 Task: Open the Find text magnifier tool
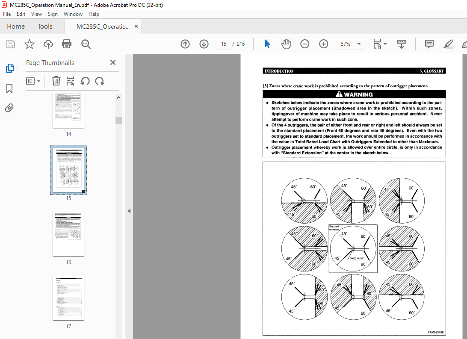(86, 44)
